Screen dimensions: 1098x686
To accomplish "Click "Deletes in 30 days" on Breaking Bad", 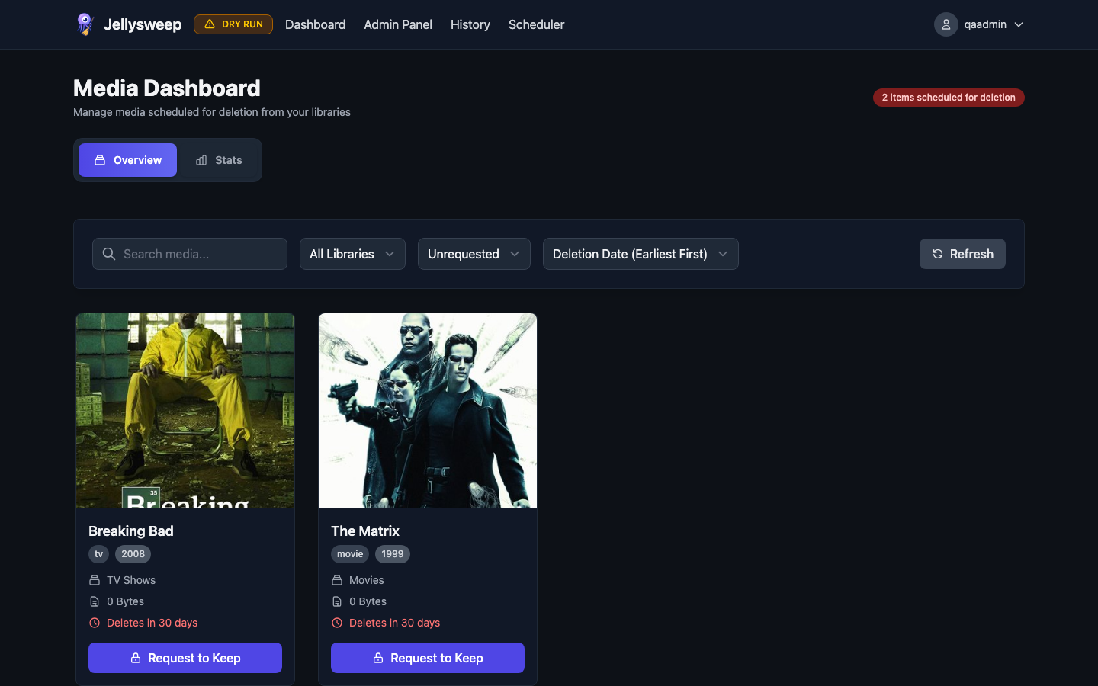I will coord(152,623).
